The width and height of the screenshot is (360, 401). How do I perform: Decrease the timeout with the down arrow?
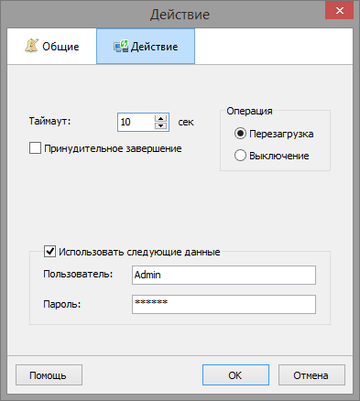161,125
